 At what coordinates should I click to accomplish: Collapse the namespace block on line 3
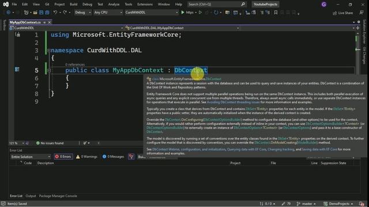click(x=48, y=50)
